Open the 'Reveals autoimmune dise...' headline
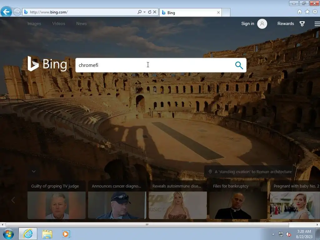This screenshot has height=240, width=320. [x=177, y=186]
